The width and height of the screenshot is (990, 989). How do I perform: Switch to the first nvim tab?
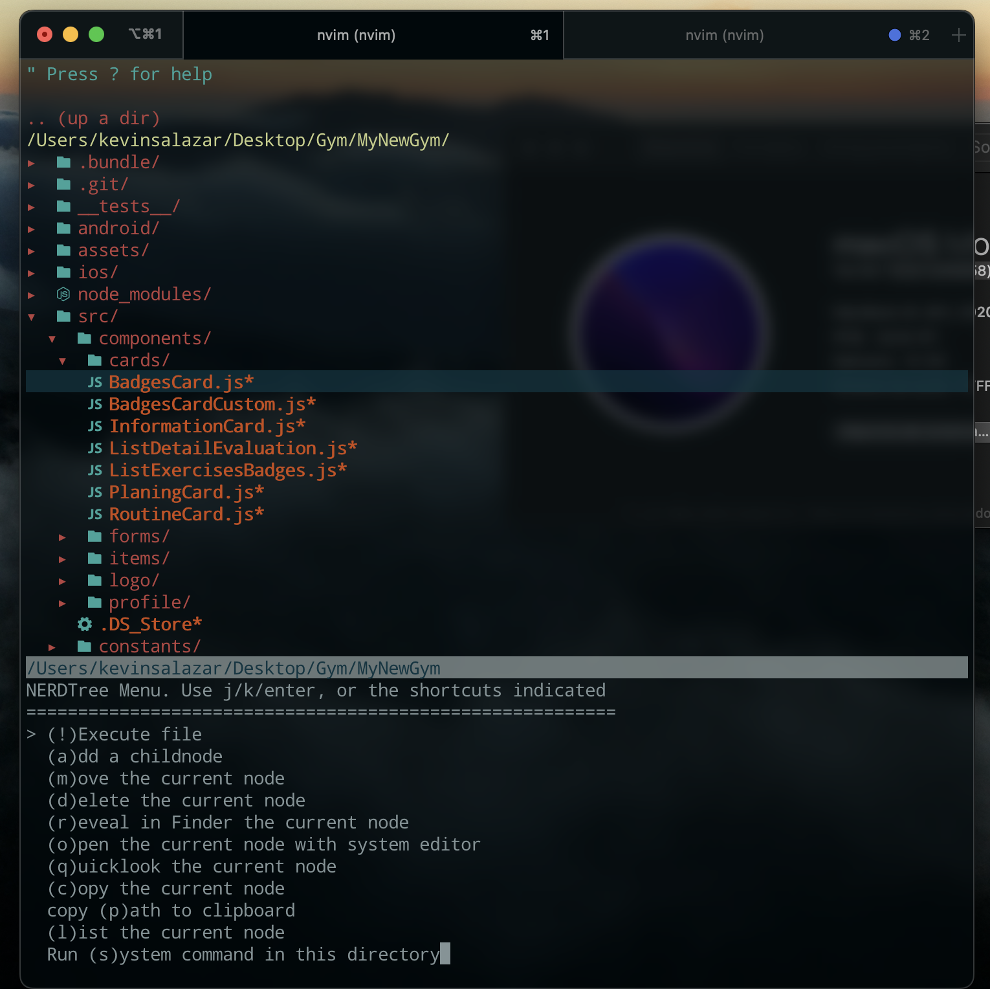coord(373,35)
